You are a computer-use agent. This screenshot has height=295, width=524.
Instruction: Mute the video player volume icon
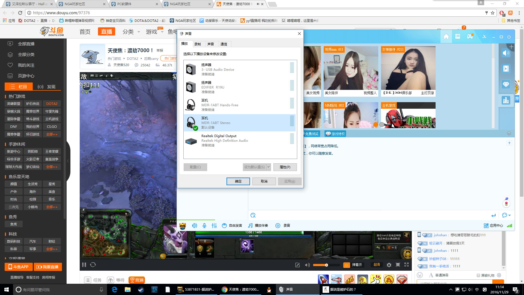pyautogui.click(x=307, y=265)
